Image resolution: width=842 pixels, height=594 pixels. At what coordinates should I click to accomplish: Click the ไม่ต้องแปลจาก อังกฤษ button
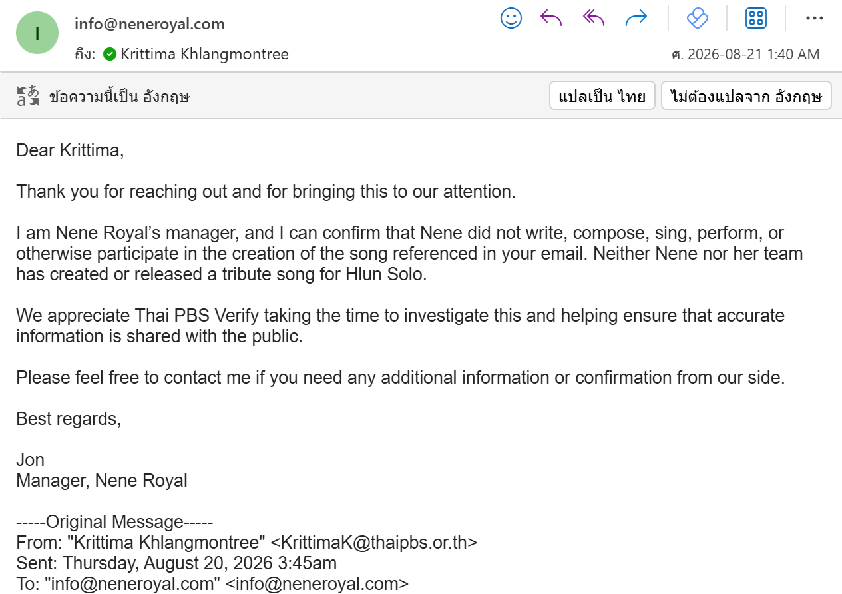click(x=746, y=96)
